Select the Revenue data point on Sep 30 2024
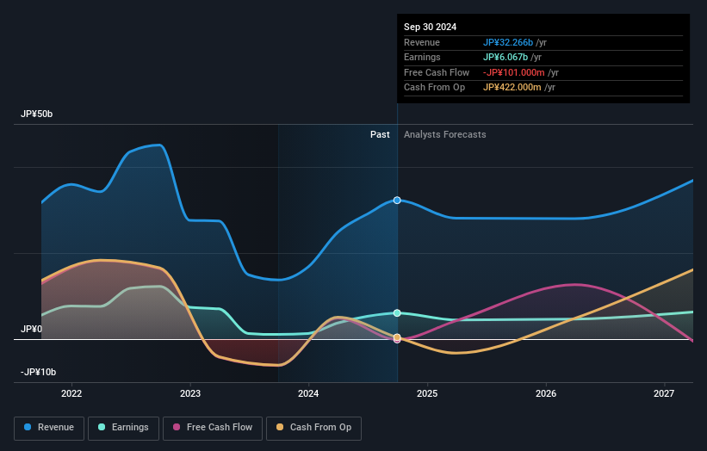 click(397, 200)
